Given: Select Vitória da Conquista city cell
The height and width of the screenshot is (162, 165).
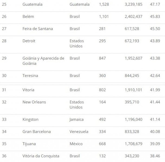Looking at the screenshot, I should click(41, 156).
